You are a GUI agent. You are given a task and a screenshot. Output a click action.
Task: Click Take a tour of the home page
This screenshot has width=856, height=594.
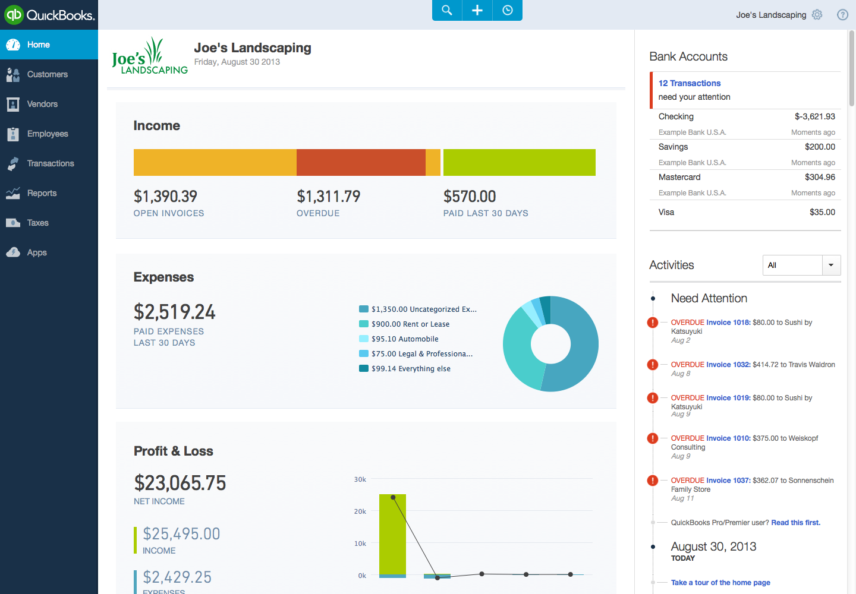[720, 583]
